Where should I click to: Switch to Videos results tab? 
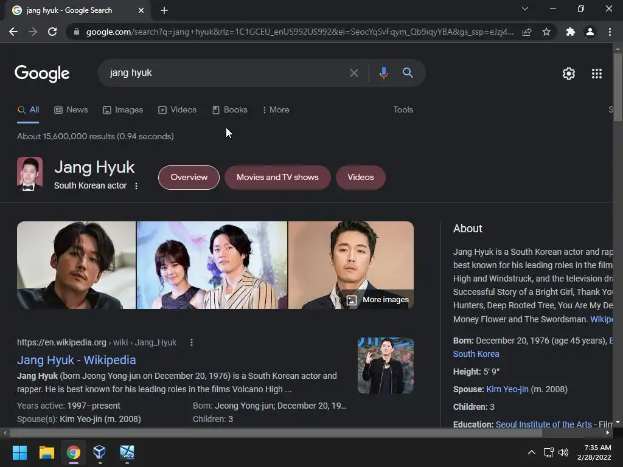(177, 109)
